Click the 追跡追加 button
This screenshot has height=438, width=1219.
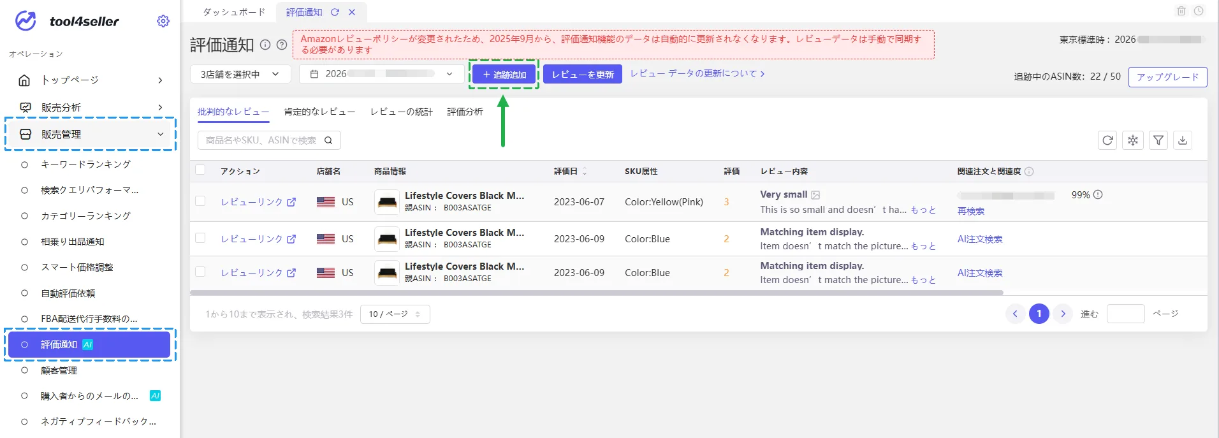504,75
